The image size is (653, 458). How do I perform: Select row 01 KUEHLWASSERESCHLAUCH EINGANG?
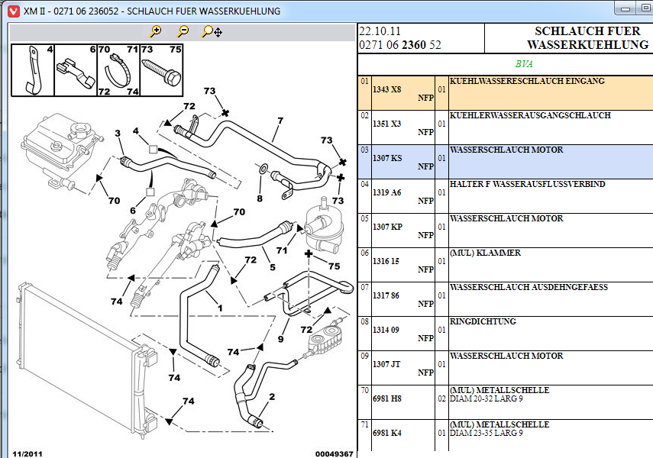(506, 93)
